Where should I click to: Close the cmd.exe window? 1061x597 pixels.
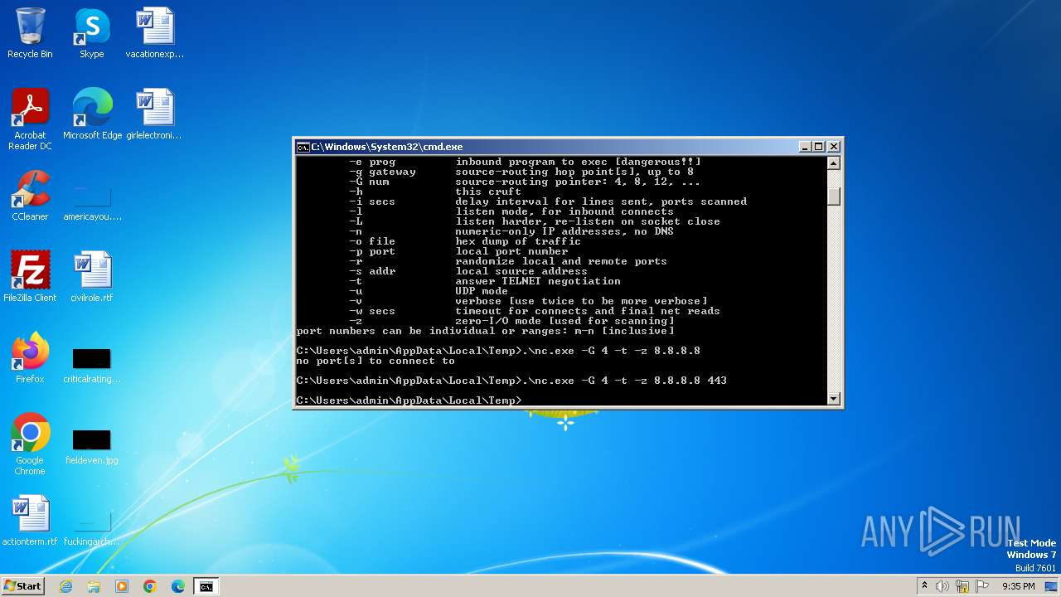tap(834, 147)
